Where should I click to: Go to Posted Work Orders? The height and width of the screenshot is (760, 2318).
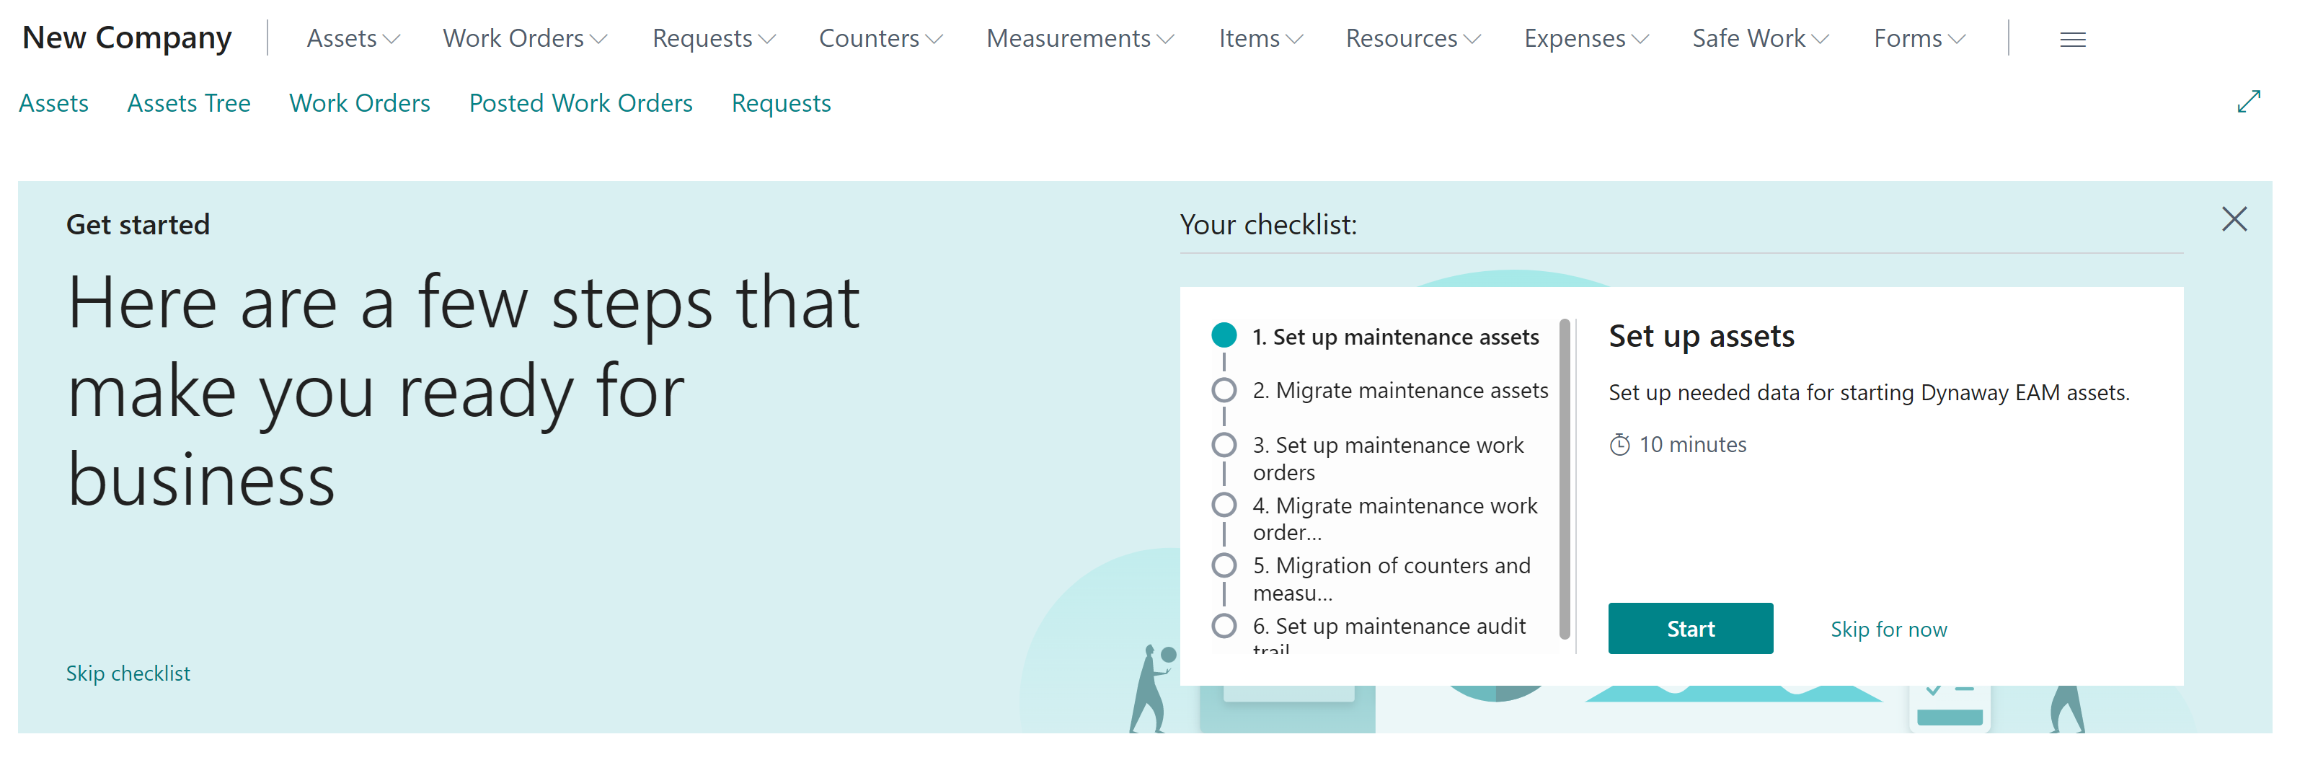coord(580,102)
